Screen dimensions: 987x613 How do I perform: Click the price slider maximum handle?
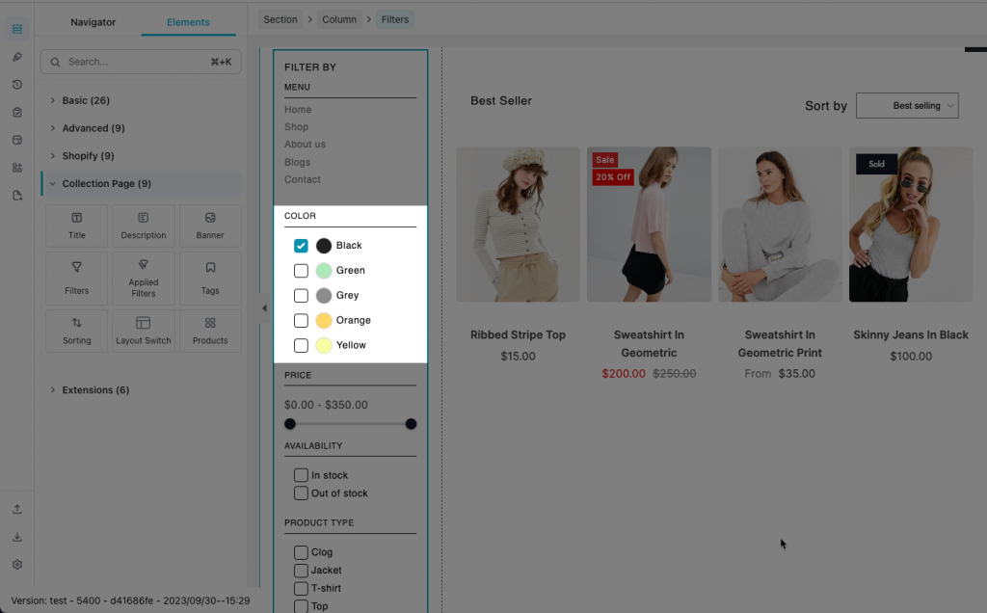[x=411, y=424]
